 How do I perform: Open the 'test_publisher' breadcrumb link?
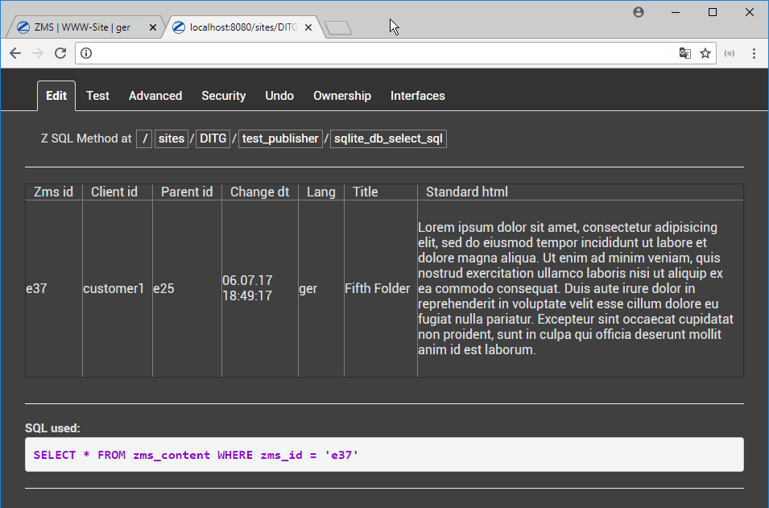[x=280, y=138]
